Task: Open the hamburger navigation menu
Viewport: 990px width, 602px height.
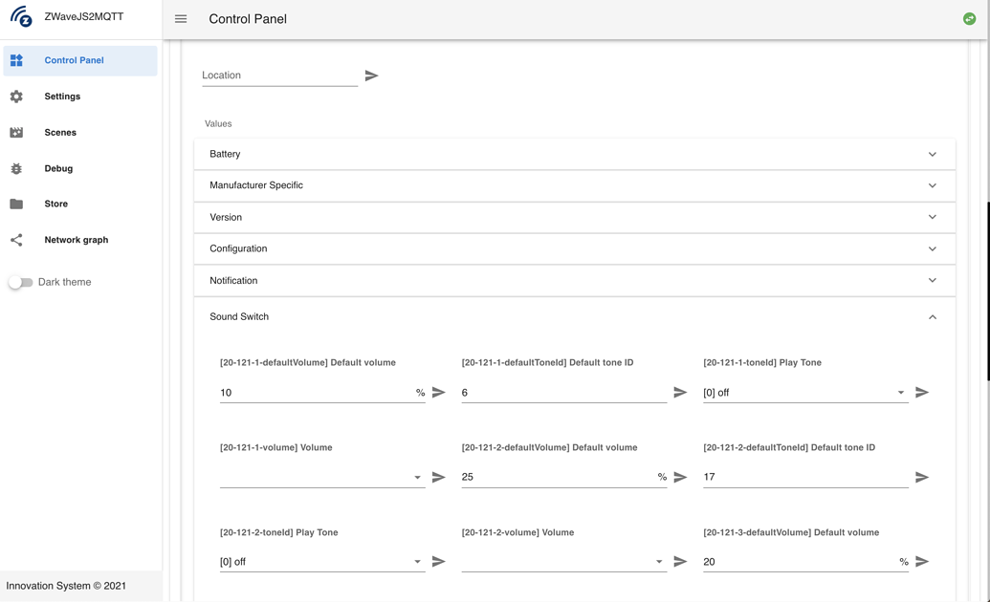Action: [180, 18]
